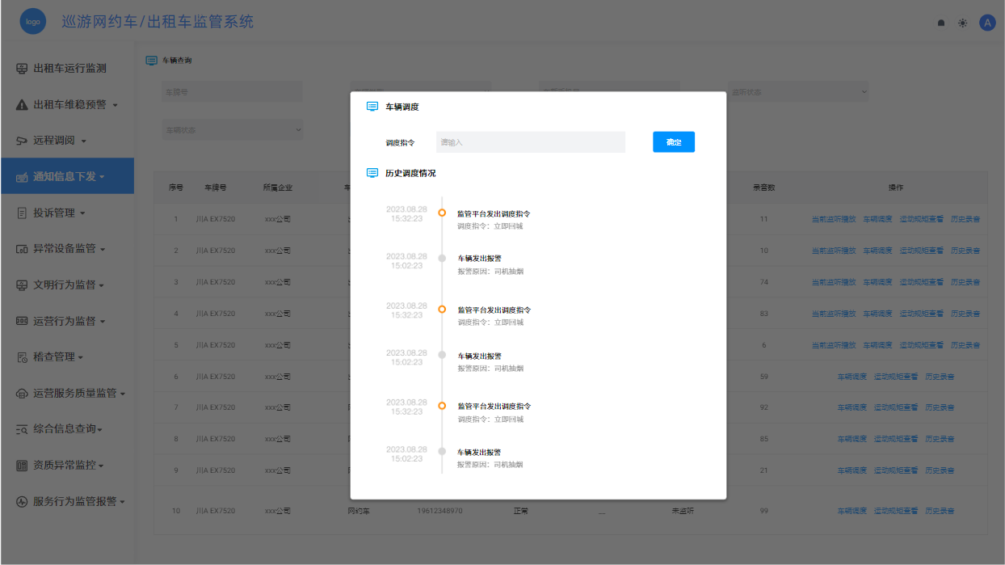The image size is (1005, 565).
Task: Open the 综合信息查询 menu item
Action: [68, 429]
